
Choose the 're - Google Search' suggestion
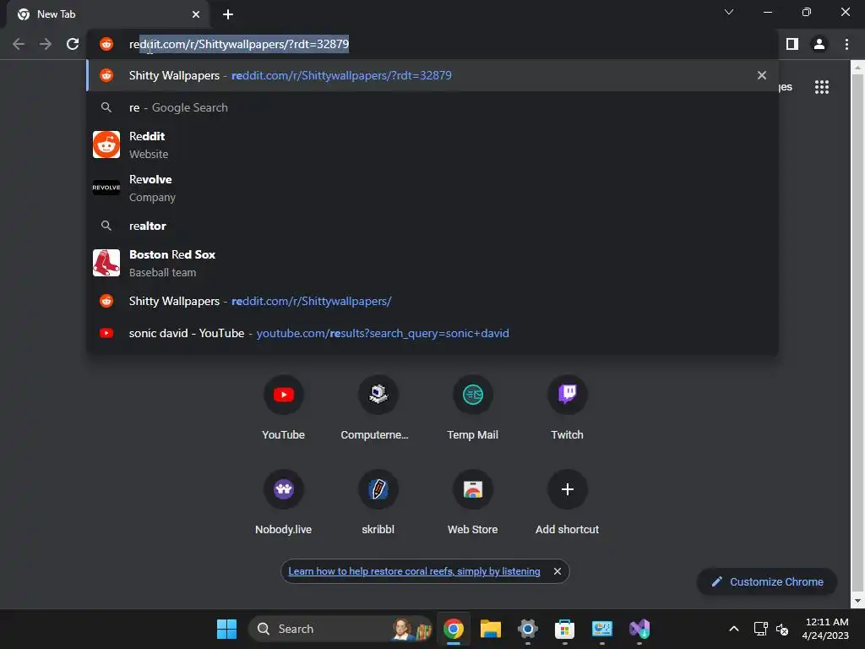pos(432,107)
